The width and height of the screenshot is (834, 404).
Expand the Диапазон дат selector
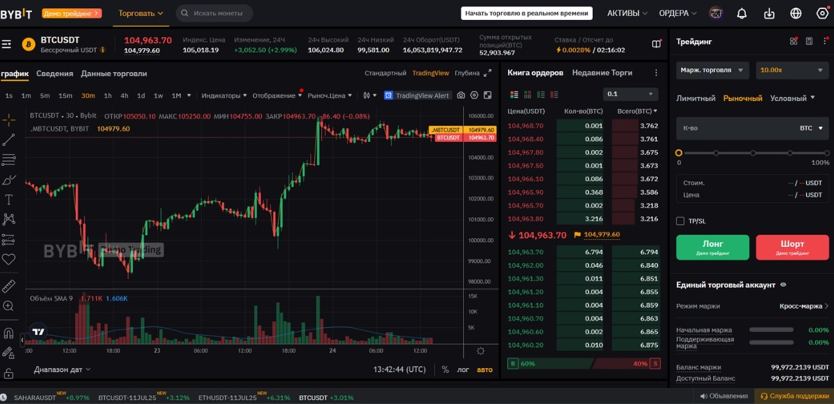click(62, 369)
